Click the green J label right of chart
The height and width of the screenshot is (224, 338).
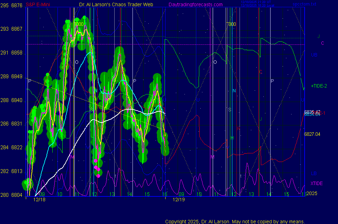click(319, 36)
